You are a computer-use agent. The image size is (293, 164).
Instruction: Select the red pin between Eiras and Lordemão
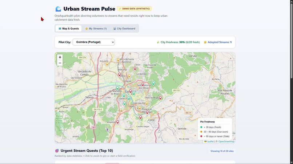point(135,68)
